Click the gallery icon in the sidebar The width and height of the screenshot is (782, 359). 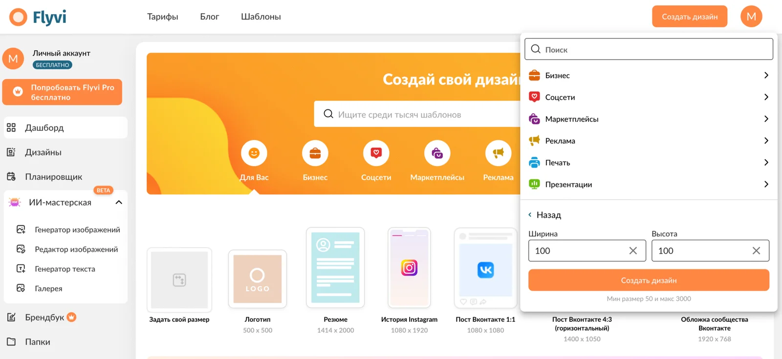pos(21,288)
